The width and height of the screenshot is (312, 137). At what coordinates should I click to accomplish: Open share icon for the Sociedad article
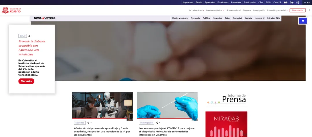(89, 123)
